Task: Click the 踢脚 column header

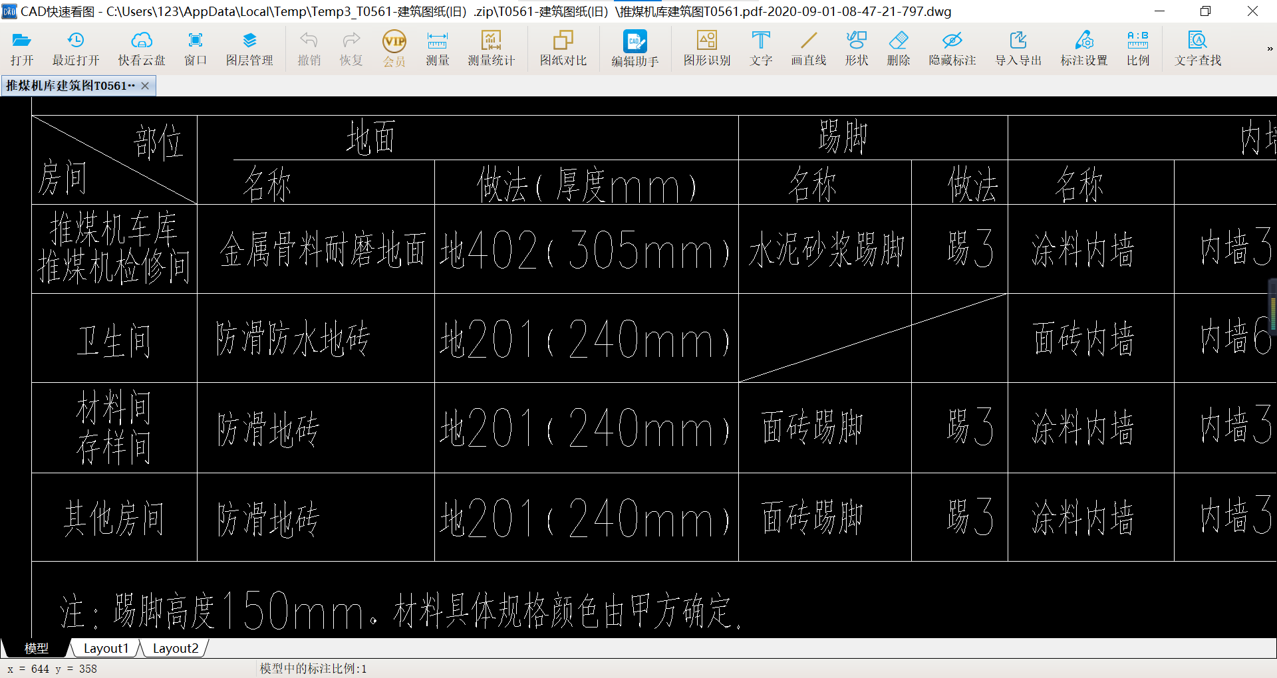Action: pyautogui.click(x=843, y=138)
